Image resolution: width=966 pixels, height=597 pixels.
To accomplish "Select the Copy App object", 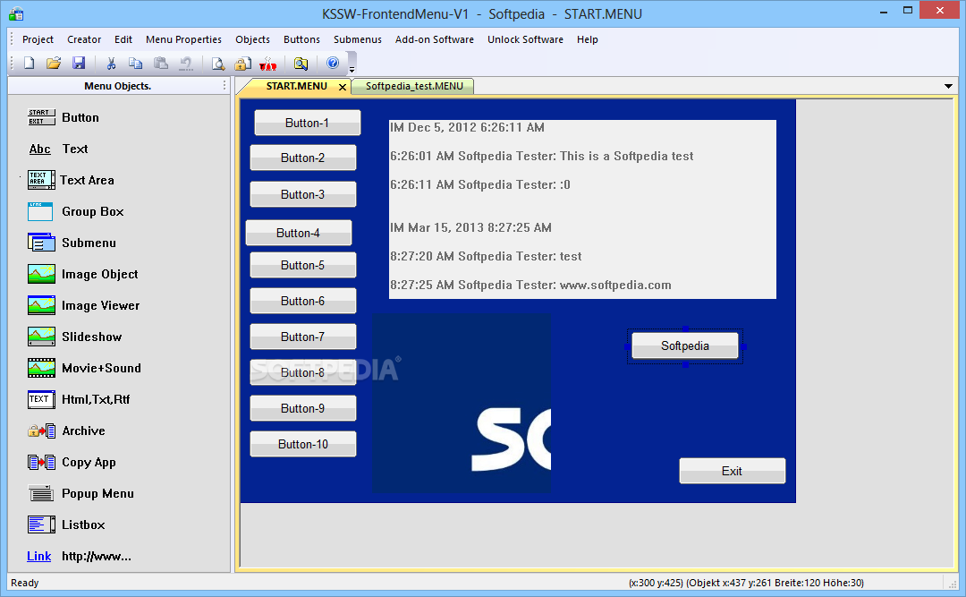I will (x=72, y=462).
